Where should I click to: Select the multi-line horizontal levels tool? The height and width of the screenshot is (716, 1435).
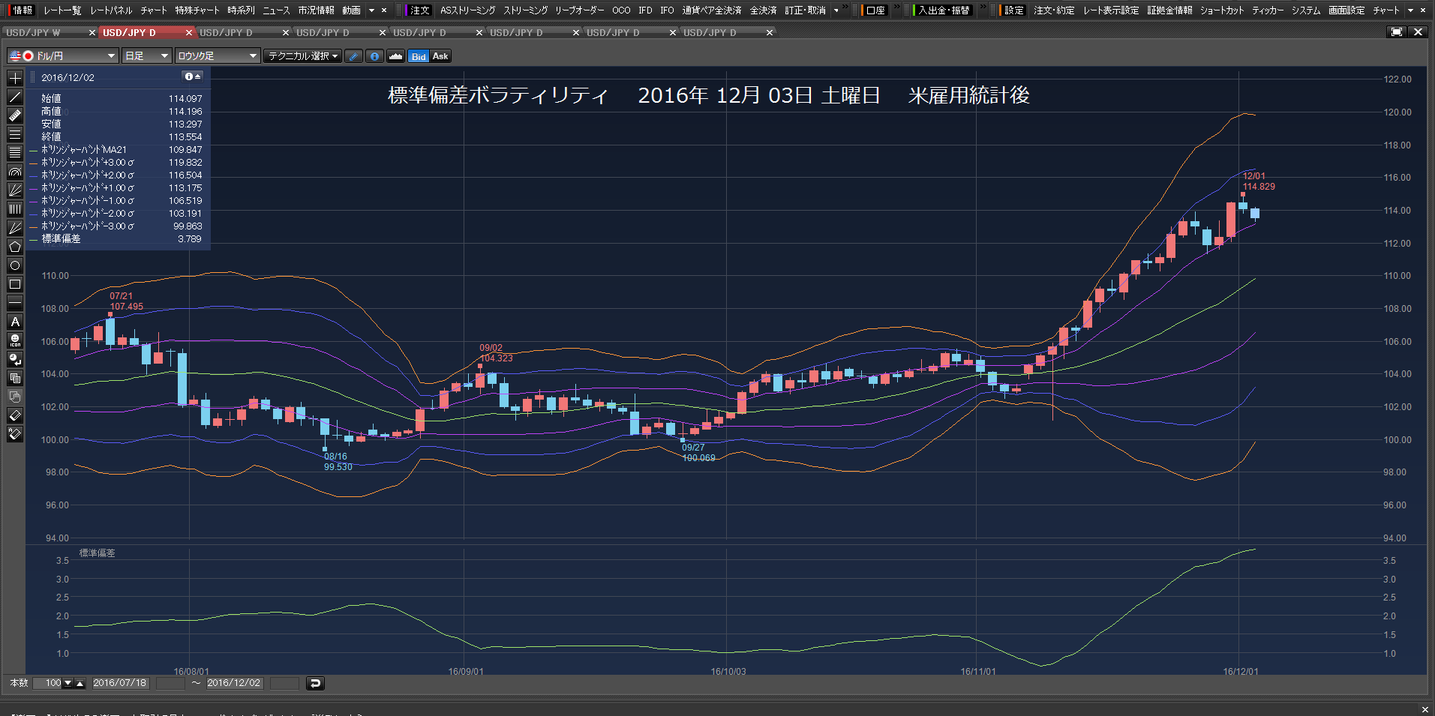[x=15, y=153]
